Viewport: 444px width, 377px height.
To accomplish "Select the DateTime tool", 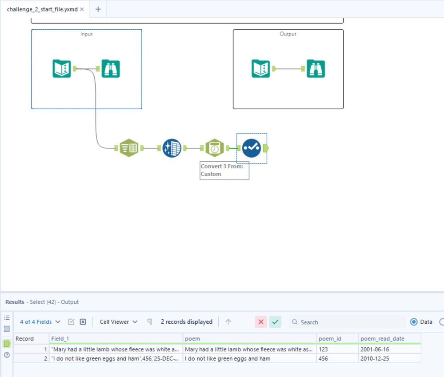I will 215,148.
